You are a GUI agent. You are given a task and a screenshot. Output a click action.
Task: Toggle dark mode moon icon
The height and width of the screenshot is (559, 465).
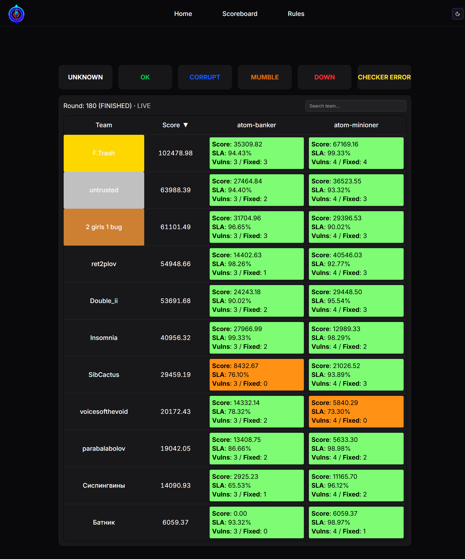coord(457,14)
